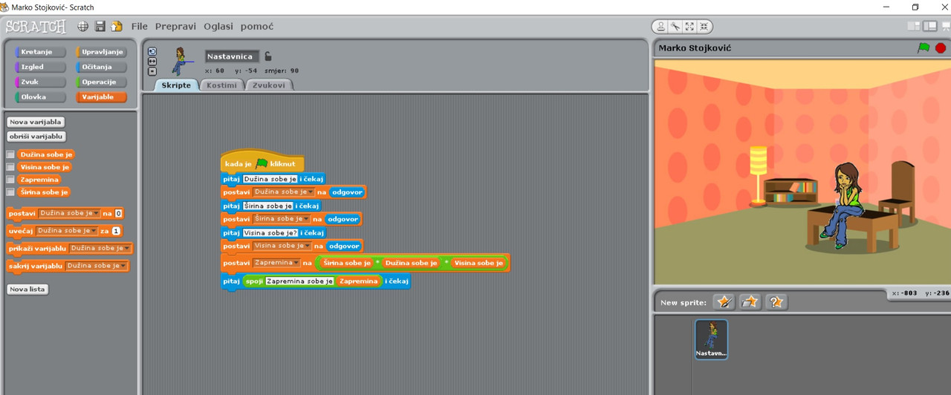Select the Očitanja block category
The width and height of the screenshot is (951, 395).
point(101,67)
